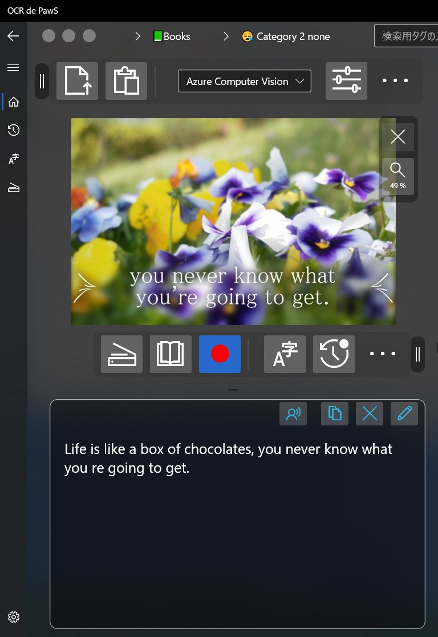
Task: Click the read aloud speech icon
Action: click(293, 414)
